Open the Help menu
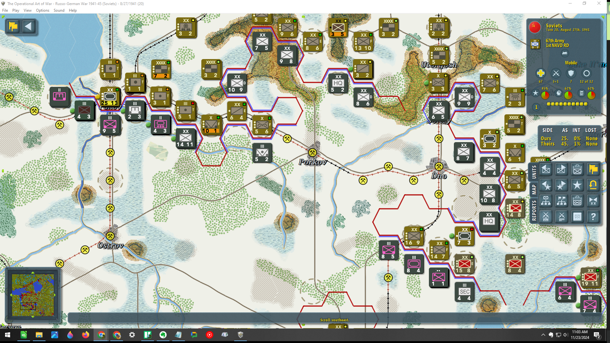This screenshot has height=343, width=610. click(x=73, y=10)
